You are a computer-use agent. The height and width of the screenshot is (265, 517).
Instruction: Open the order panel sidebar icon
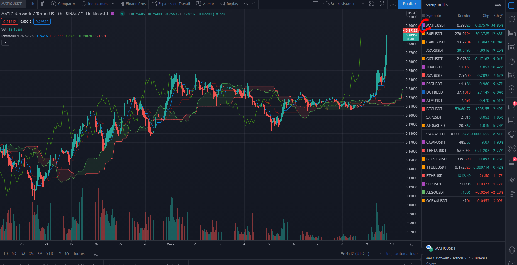(512, 180)
